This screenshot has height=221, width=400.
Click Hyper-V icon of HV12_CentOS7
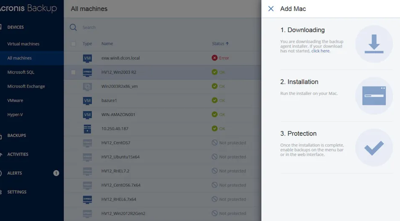pos(87,143)
